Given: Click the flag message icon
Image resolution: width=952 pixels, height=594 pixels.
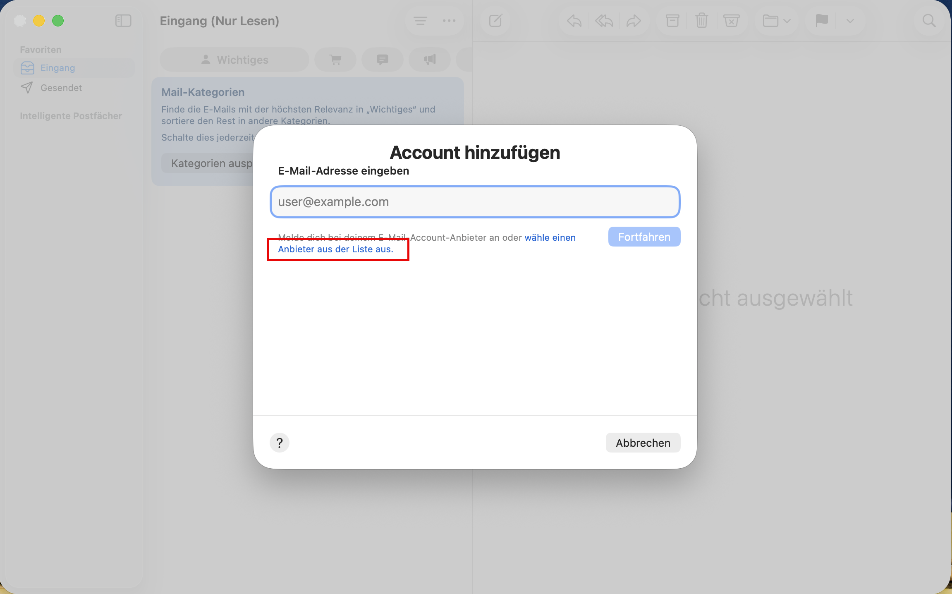Looking at the screenshot, I should (x=821, y=21).
